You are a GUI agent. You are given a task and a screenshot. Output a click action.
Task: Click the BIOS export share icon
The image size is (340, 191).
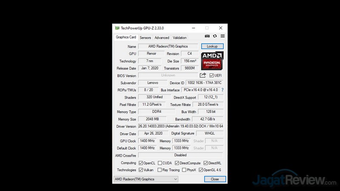203,76
